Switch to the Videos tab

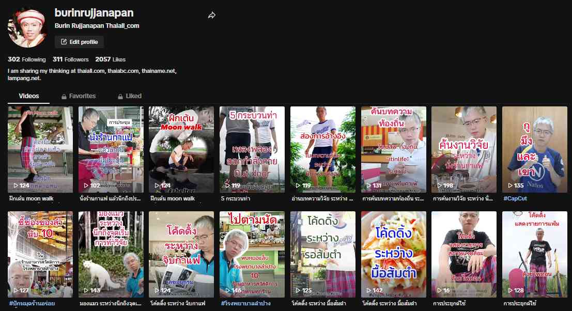coord(29,96)
